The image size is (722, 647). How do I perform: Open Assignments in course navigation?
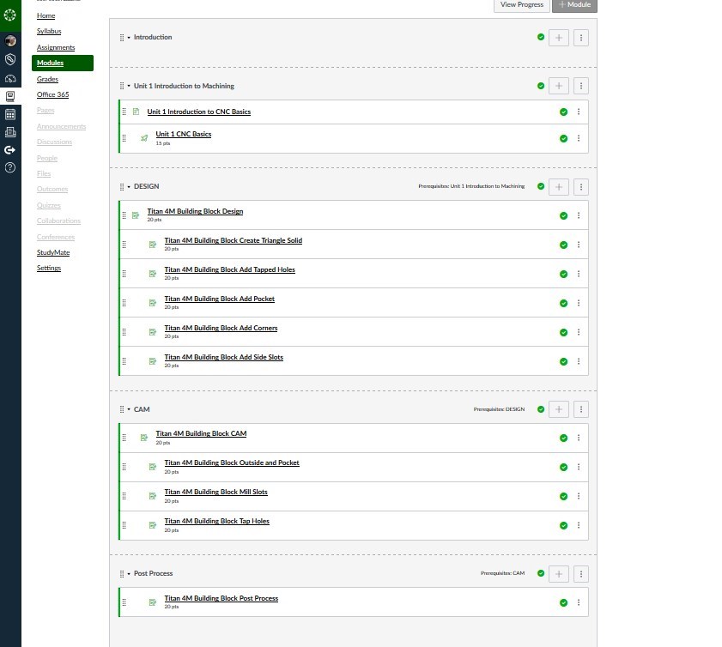(55, 47)
